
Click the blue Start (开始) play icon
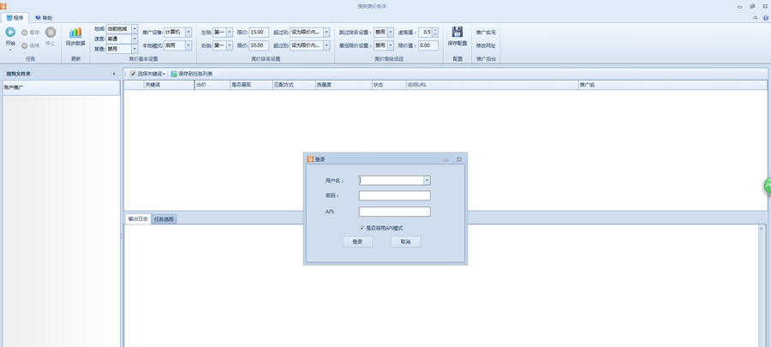pos(10,33)
